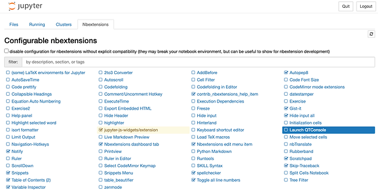Screen dimensions: 378x195
Task: Select Navigation-Hotkeys extension
Action: (30, 144)
